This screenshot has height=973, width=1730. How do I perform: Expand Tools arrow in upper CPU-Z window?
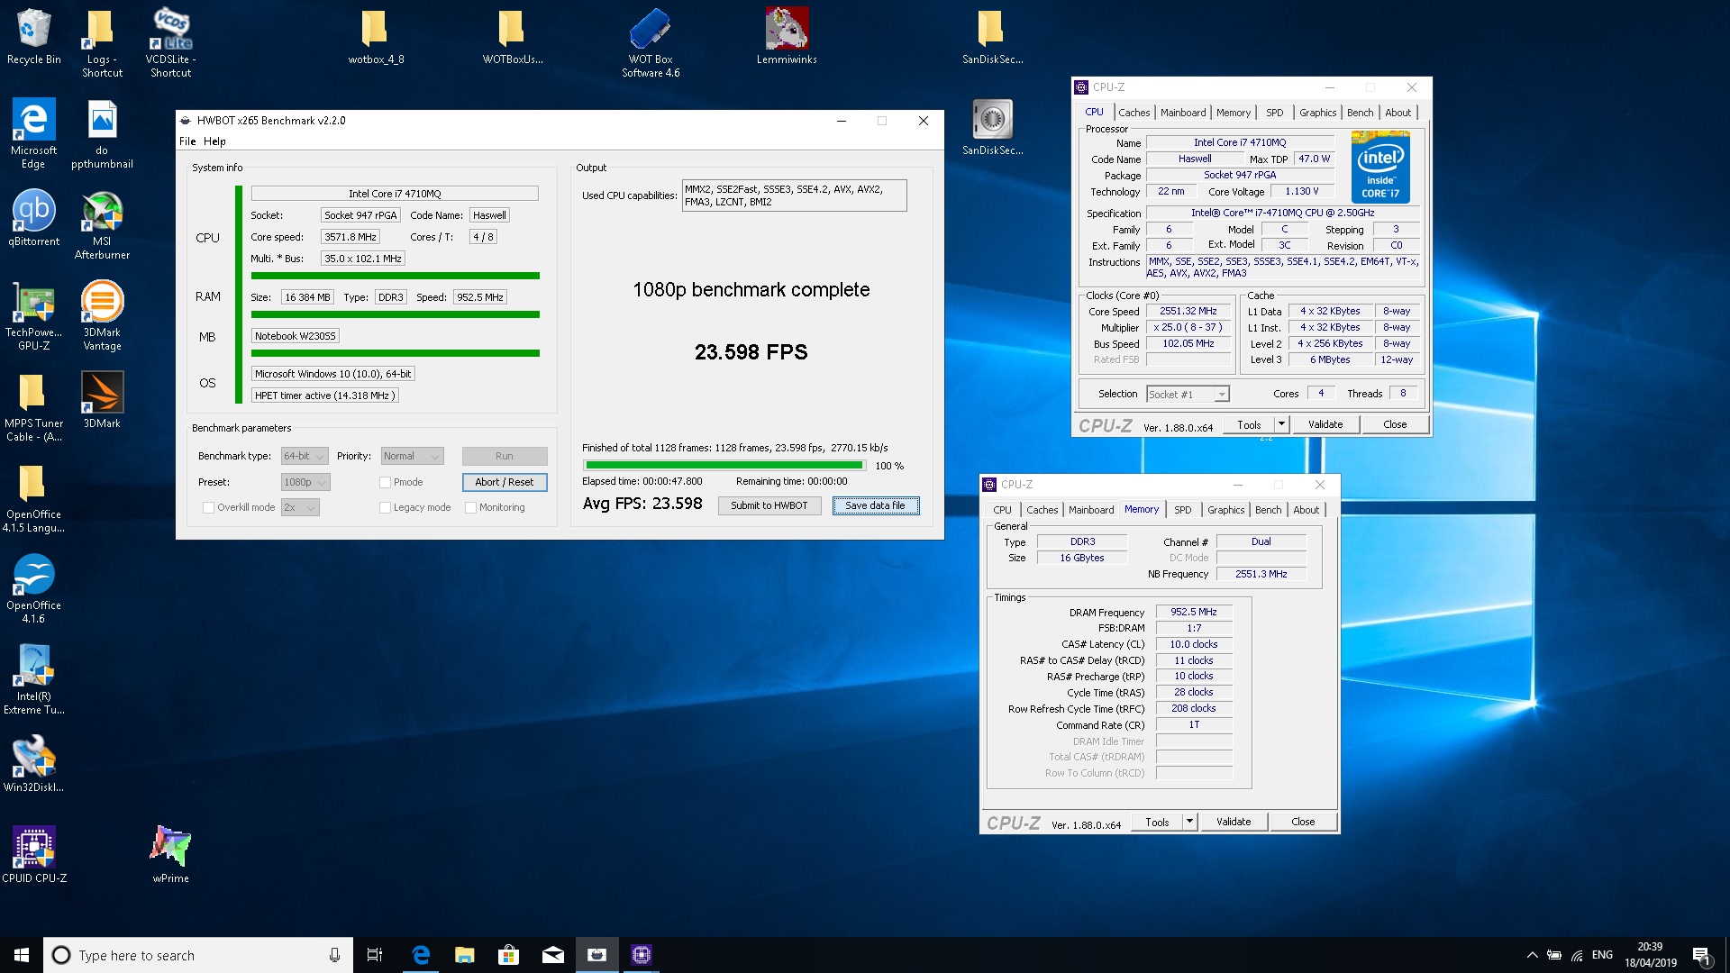pos(1281,424)
